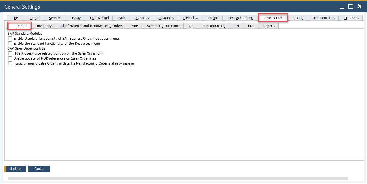Open the Cost Accounting tab
Image resolution: width=367 pixels, height=184 pixels.
point(240,18)
